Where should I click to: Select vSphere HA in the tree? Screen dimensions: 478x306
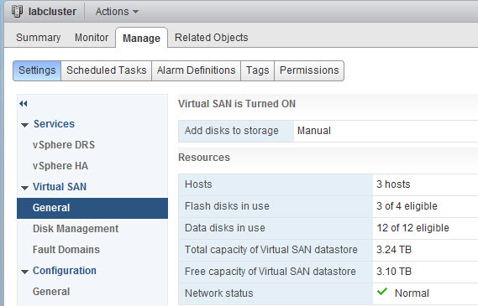(x=60, y=166)
